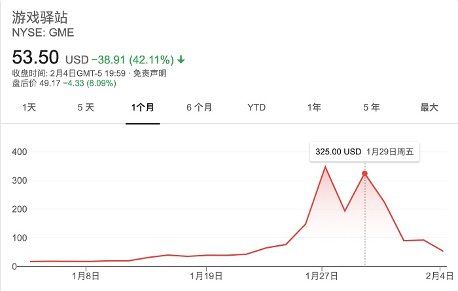Switch chart to the 1年 range
Viewport: 458px width, 291px height.
coord(314,108)
